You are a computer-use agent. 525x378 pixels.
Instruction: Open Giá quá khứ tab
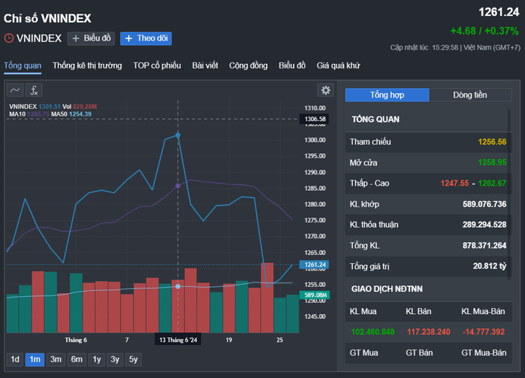[338, 65]
